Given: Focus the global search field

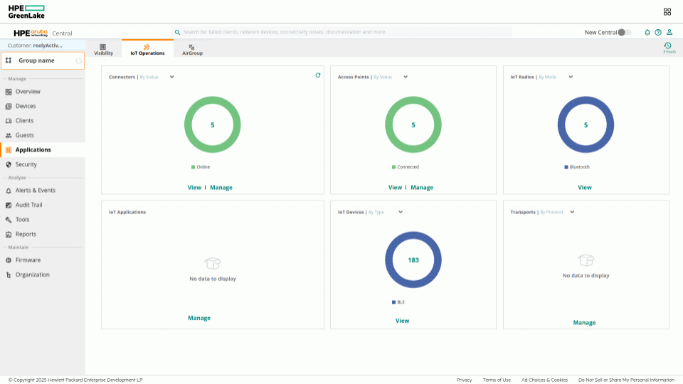Looking at the screenshot, I should tap(342, 32).
